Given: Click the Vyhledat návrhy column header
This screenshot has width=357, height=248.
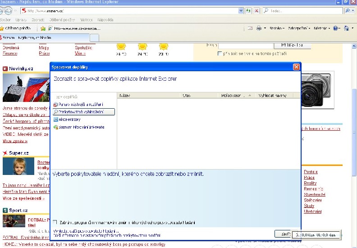Looking at the screenshot, I should [x=275, y=96].
